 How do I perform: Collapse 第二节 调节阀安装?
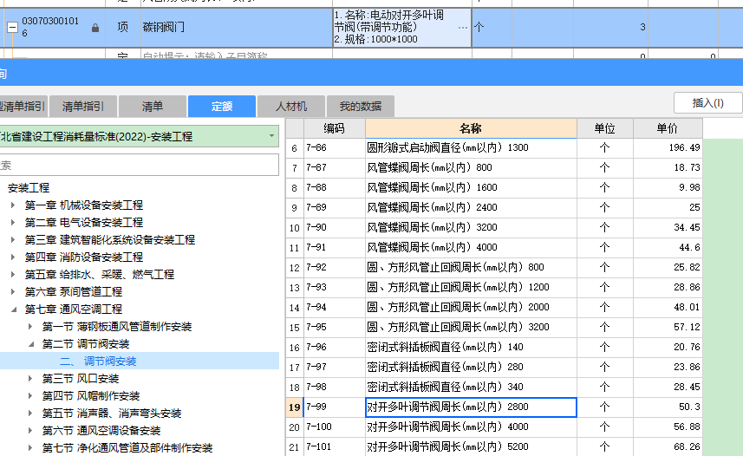[x=31, y=344]
